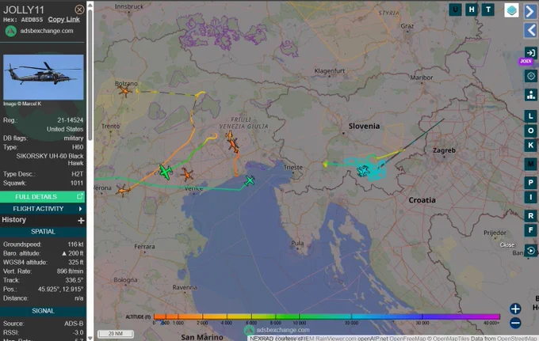Click the Track value 336.5°

75,280
